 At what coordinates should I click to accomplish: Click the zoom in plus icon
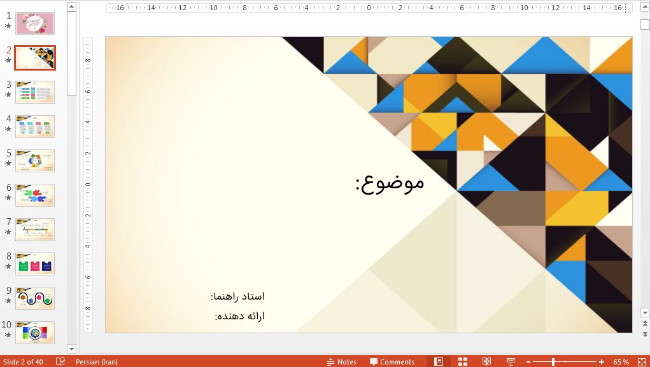(x=602, y=361)
